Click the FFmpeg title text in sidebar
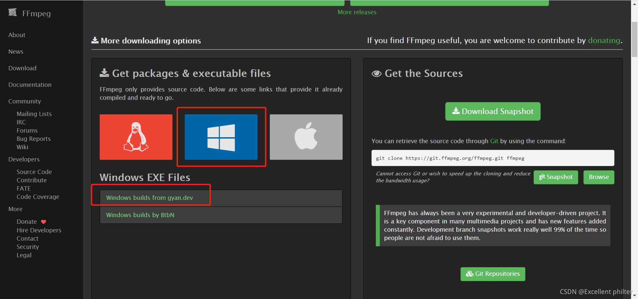This screenshot has height=299, width=638. [x=37, y=14]
